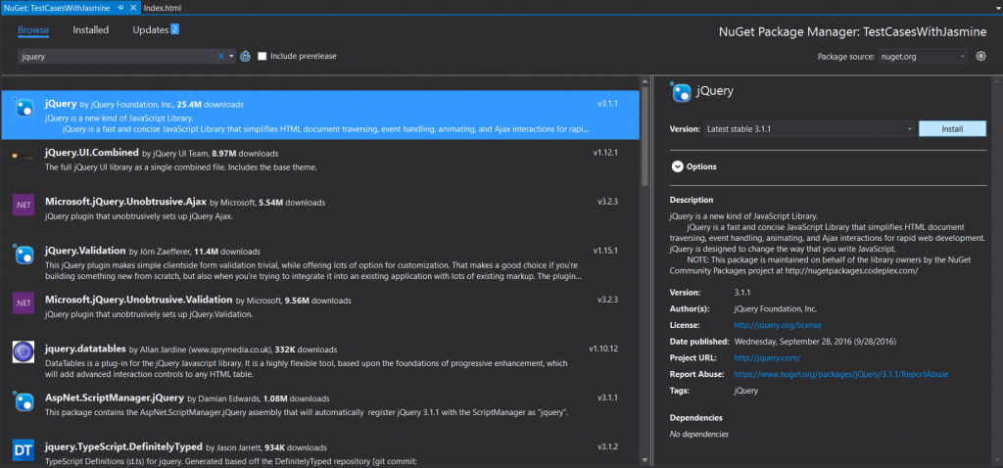Click version v1.15.1 of jQuery.Validation
The image size is (1003, 468).
[605, 252]
